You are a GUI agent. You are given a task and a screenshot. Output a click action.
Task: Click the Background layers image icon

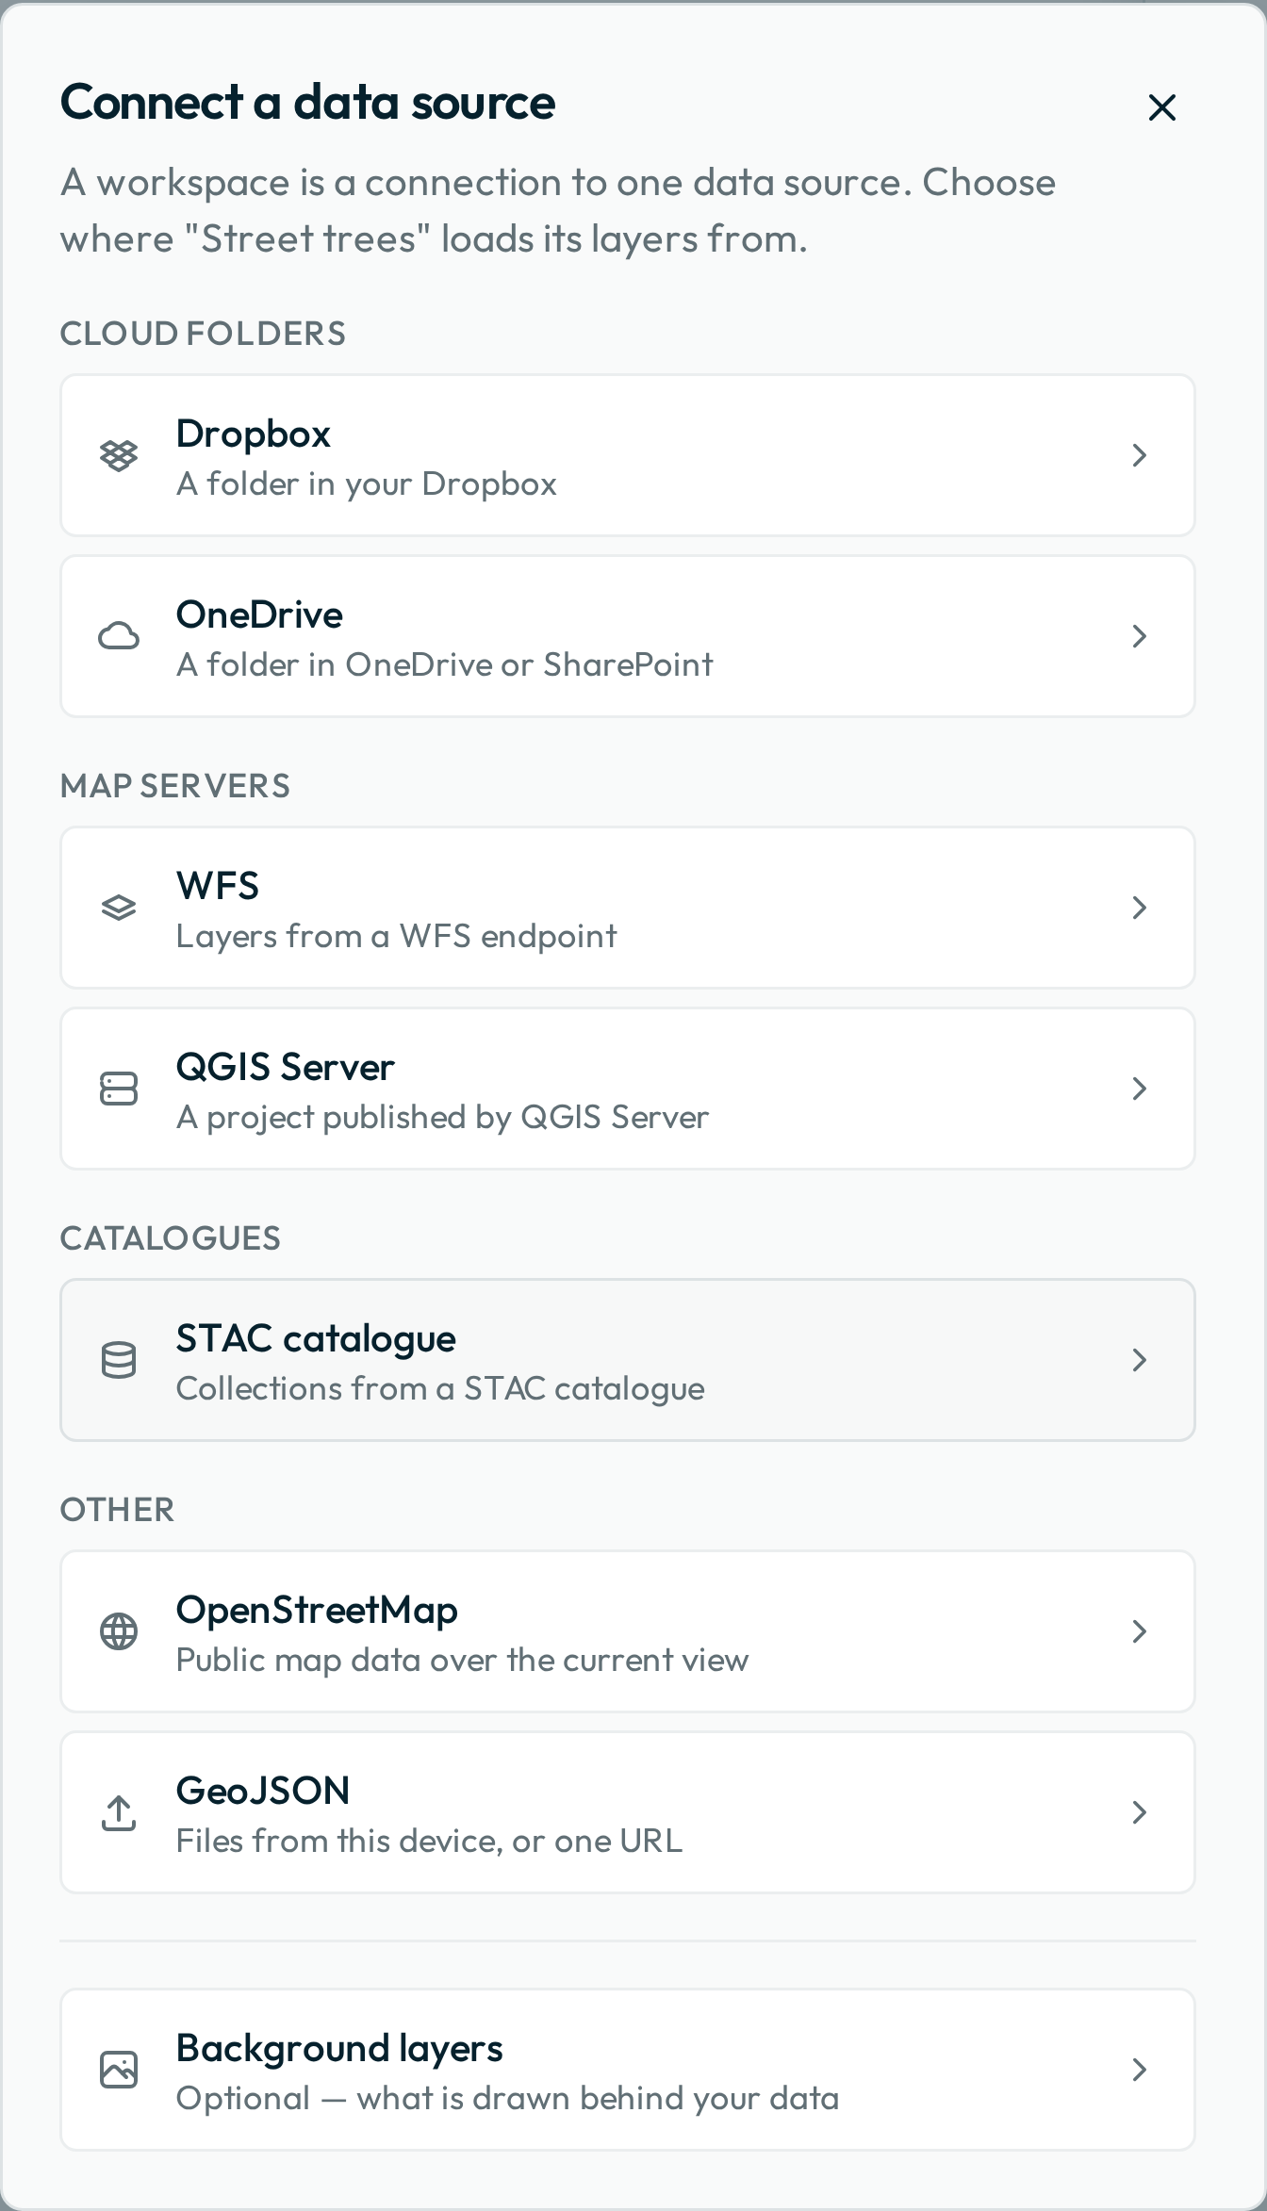coord(119,2070)
